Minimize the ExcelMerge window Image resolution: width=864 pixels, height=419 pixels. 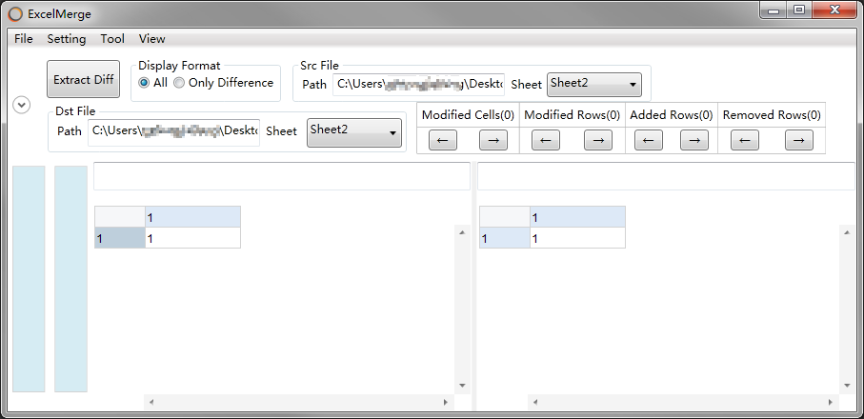[774, 10]
